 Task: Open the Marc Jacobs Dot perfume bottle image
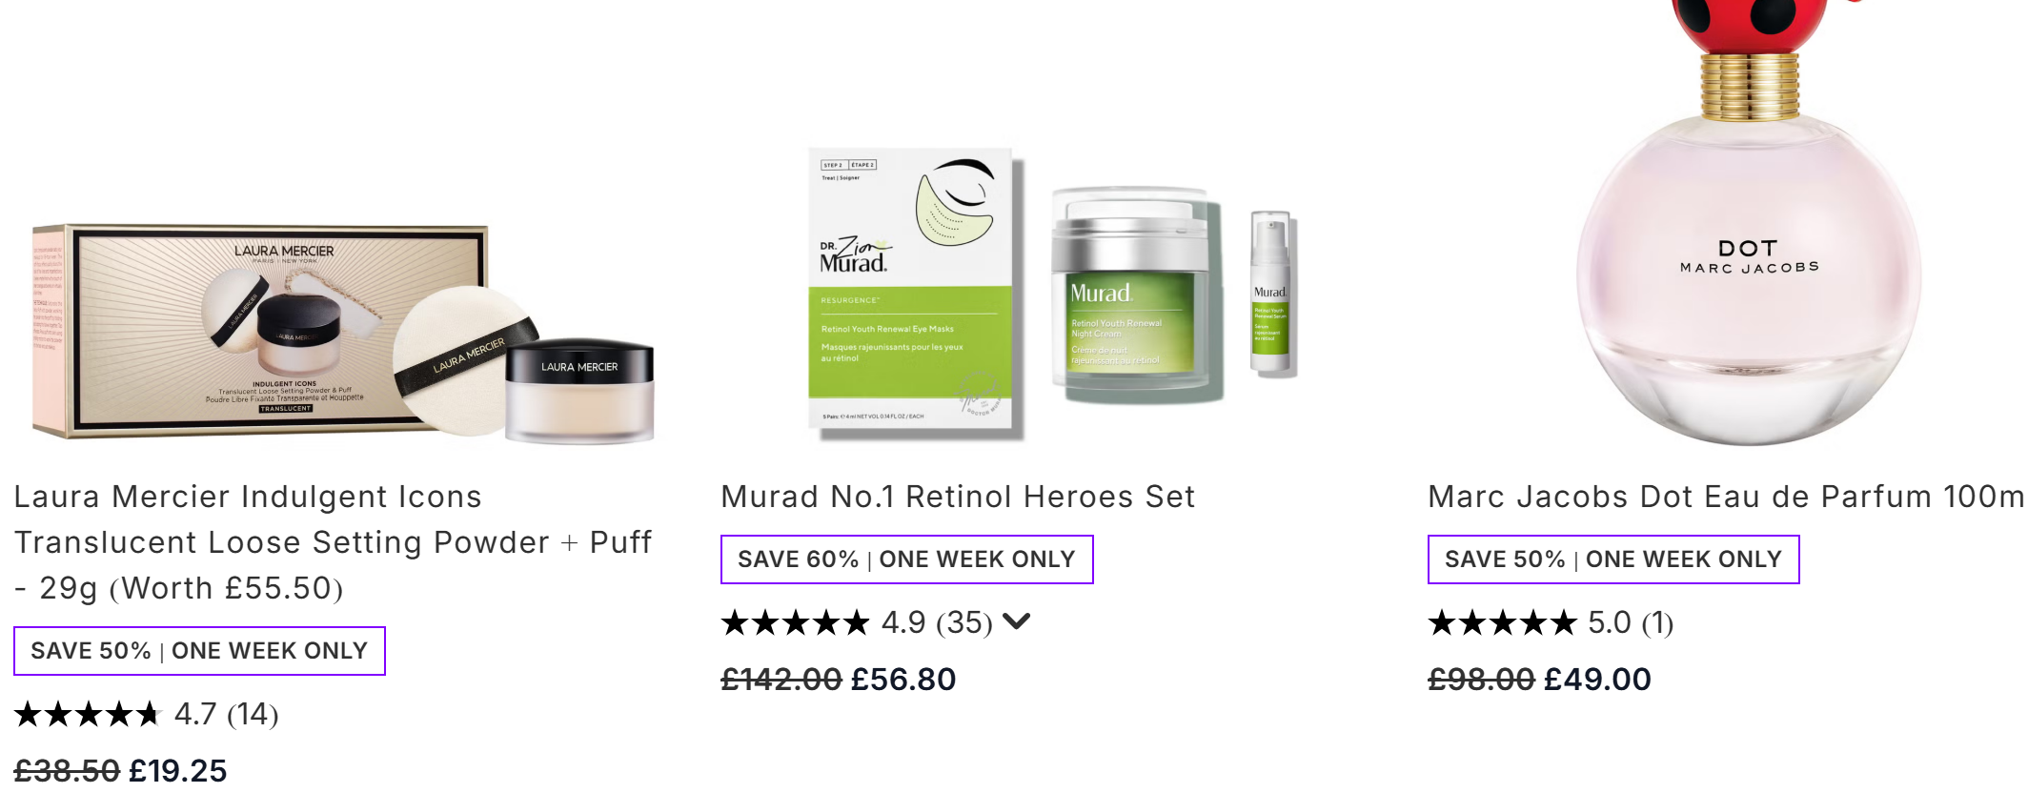tap(1749, 223)
